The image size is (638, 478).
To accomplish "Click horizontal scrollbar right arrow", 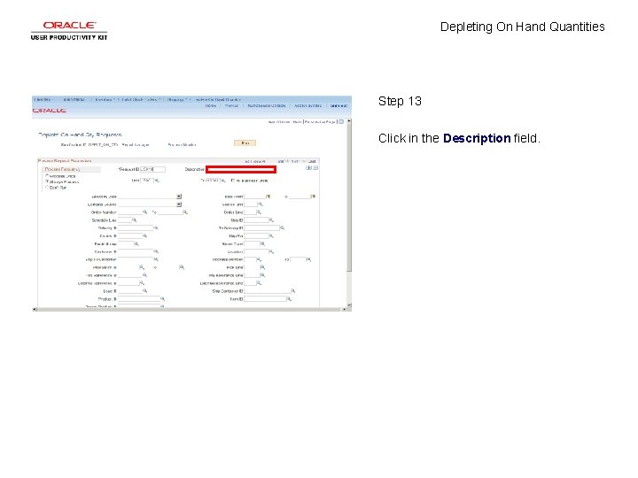I will pos(344,309).
